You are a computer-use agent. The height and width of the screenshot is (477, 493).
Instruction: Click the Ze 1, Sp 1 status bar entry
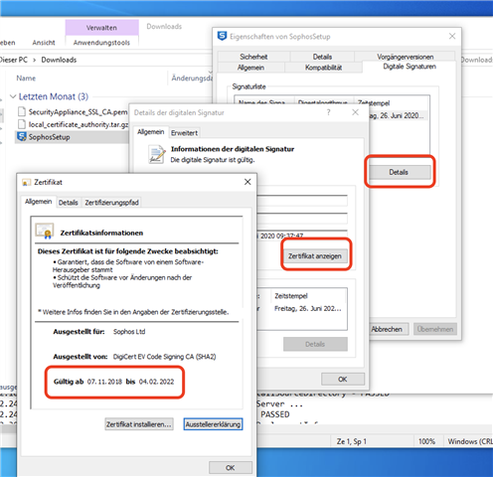pyautogui.click(x=352, y=441)
